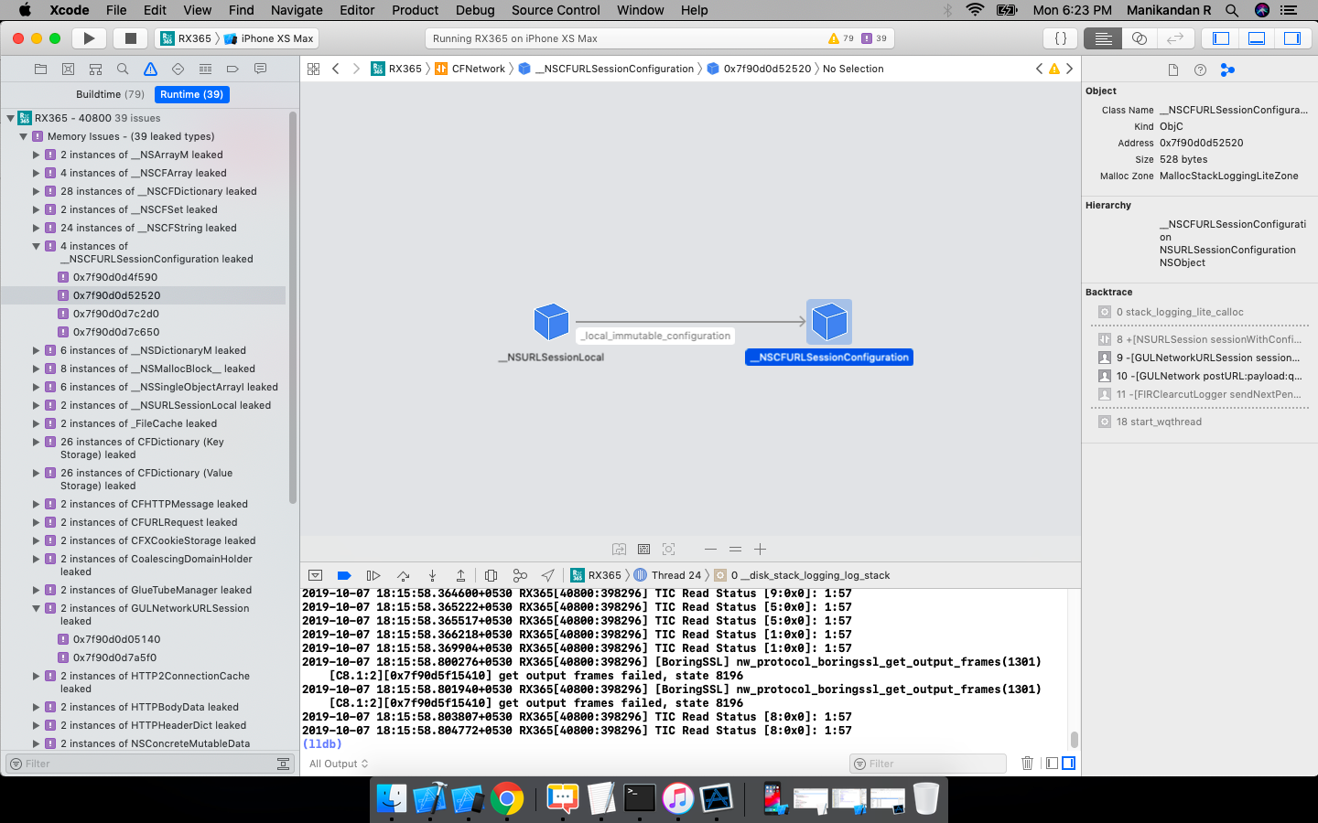The image size is (1318, 823).
Task: Zoom in the memory graph with plus icon
Action: coord(760,549)
